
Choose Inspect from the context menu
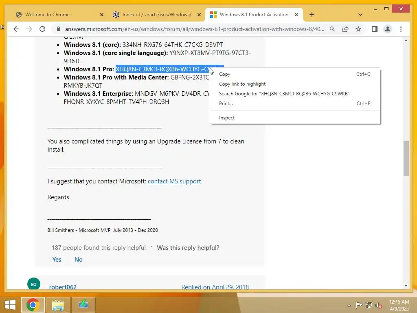click(x=295, y=118)
